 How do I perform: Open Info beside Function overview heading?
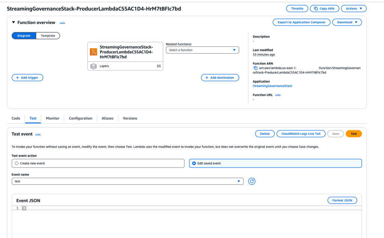pyautogui.click(x=62, y=23)
